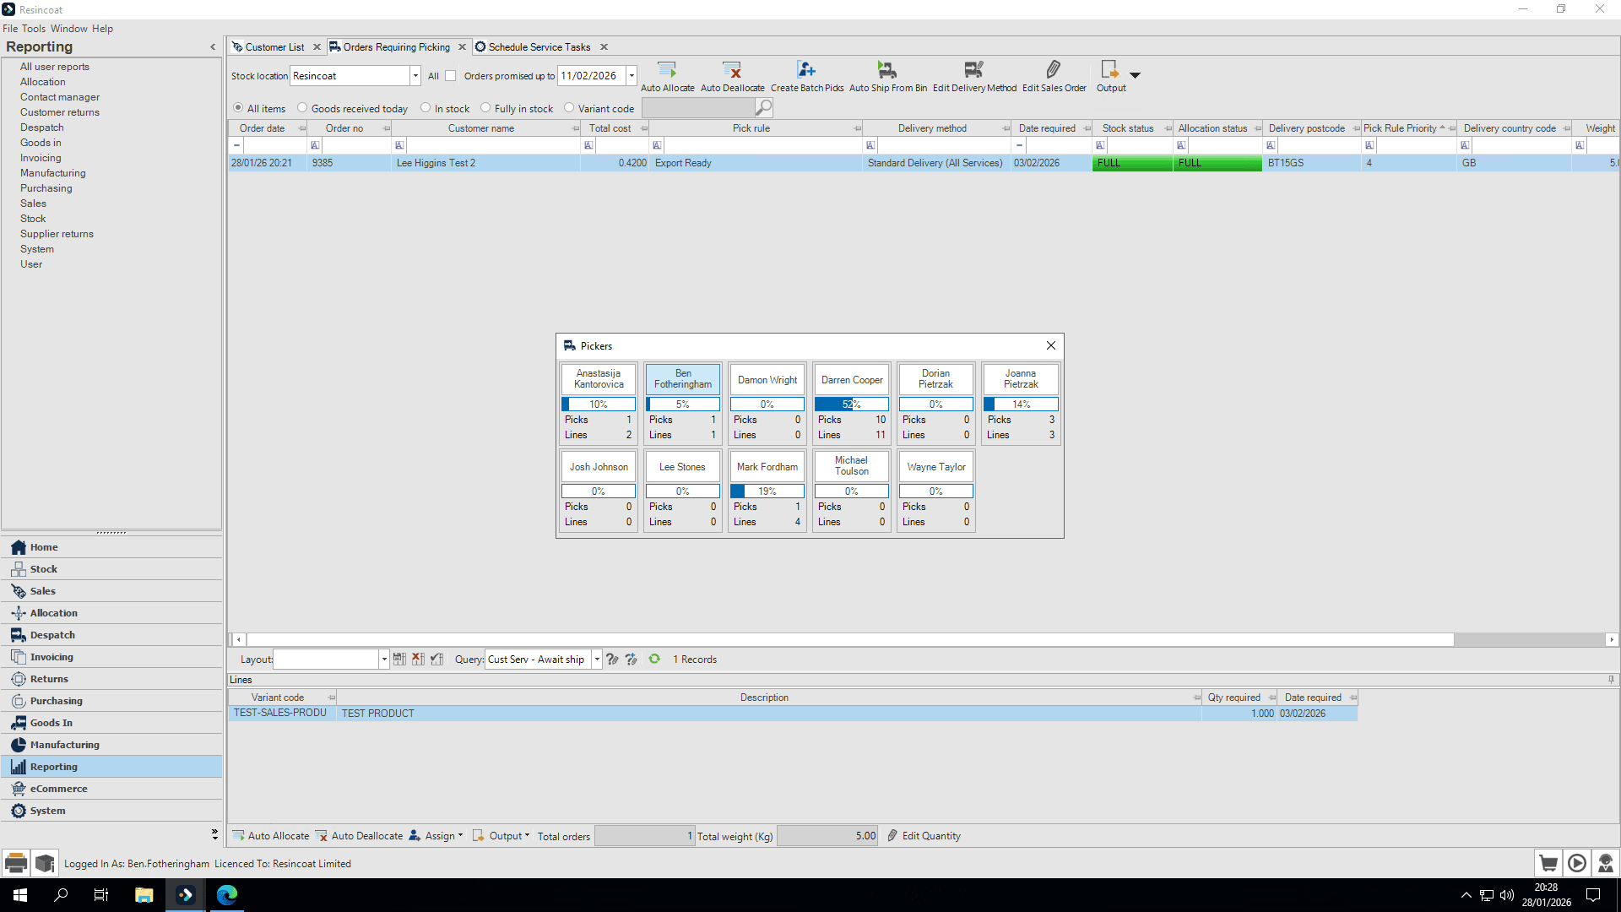Select the Fully in stock radio button

(x=485, y=108)
